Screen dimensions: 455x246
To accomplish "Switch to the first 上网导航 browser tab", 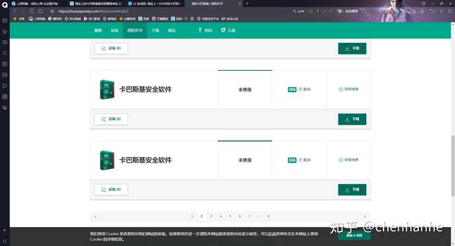I will pyautogui.click(x=38, y=4).
